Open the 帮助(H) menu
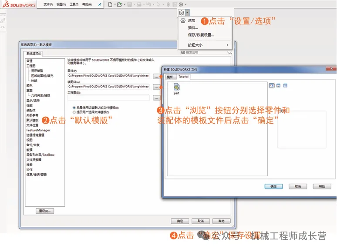The width and height of the screenshot is (337, 249). (87, 4)
